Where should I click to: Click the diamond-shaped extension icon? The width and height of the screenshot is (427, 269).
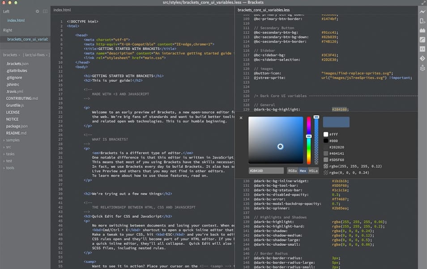[x=421, y=57]
